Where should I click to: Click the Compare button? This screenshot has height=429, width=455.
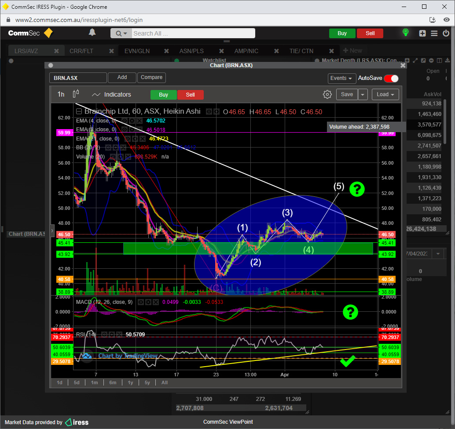151,77
